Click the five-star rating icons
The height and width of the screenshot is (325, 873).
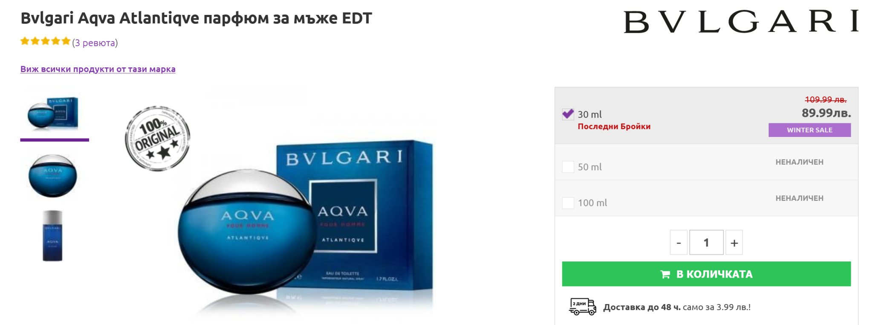45,41
